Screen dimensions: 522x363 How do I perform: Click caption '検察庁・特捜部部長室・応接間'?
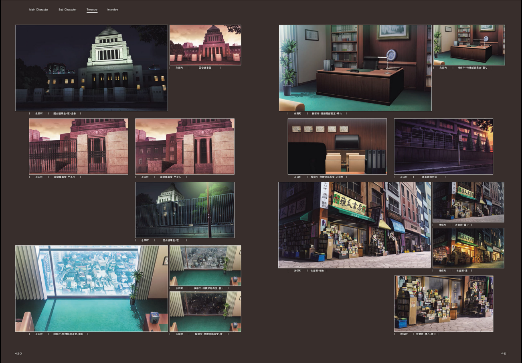pos(327,177)
